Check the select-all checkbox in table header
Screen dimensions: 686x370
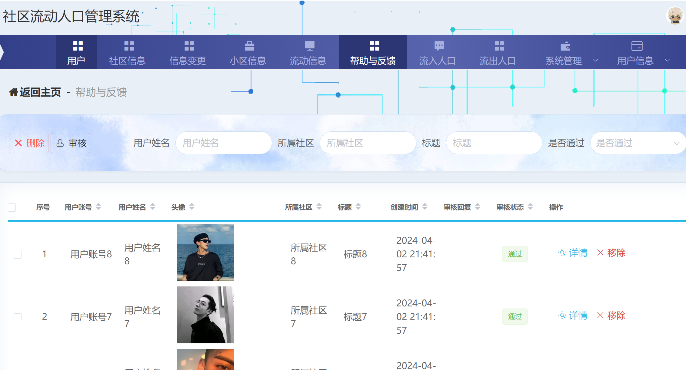12,207
